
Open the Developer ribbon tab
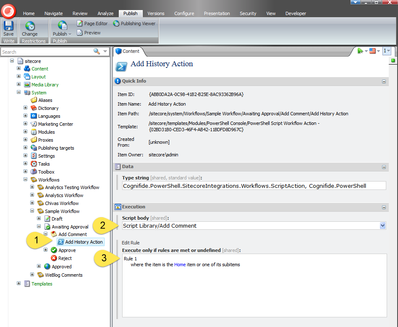point(296,13)
